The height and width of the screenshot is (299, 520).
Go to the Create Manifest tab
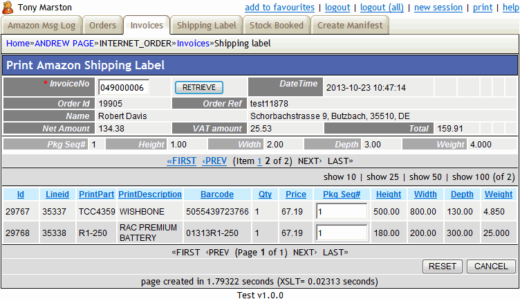349,26
